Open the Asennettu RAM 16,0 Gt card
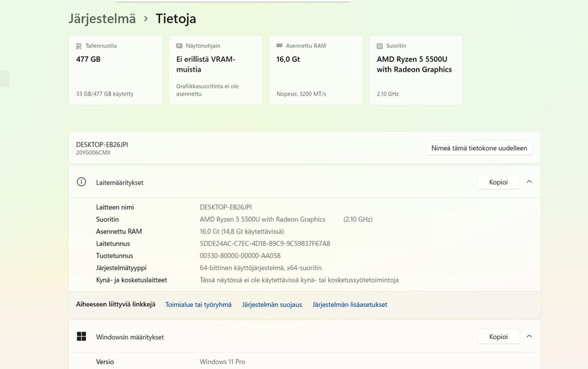Image resolution: width=588 pixels, height=369 pixels. (x=316, y=70)
